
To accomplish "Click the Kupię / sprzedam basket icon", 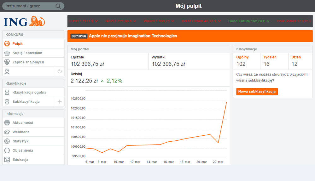I will coord(7,53).
